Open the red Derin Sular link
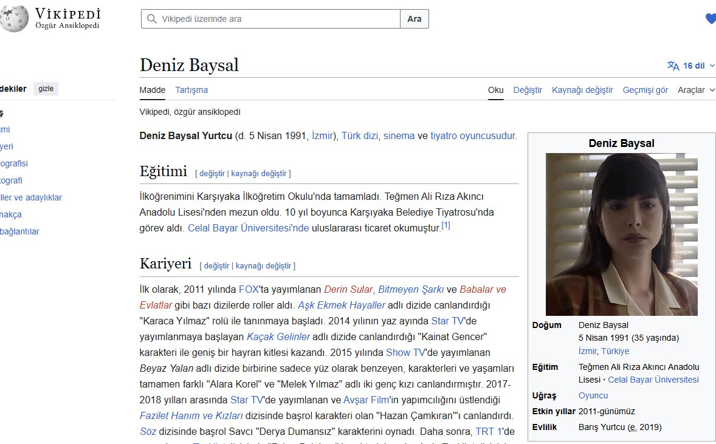This screenshot has height=444, width=716. click(348, 289)
